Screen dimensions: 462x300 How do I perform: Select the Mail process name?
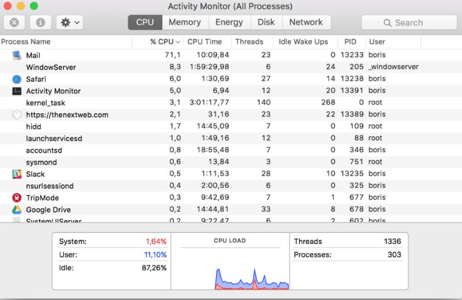coord(33,55)
